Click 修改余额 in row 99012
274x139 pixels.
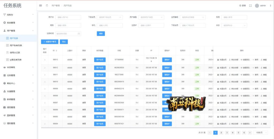tap(233, 68)
